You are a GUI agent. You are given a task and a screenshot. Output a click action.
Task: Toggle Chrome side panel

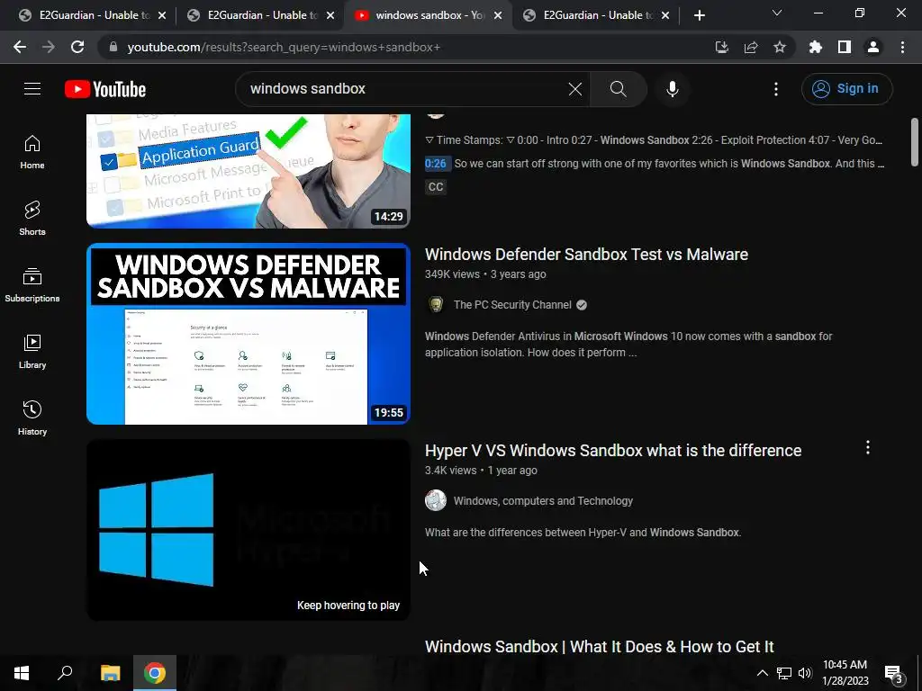point(845,47)
